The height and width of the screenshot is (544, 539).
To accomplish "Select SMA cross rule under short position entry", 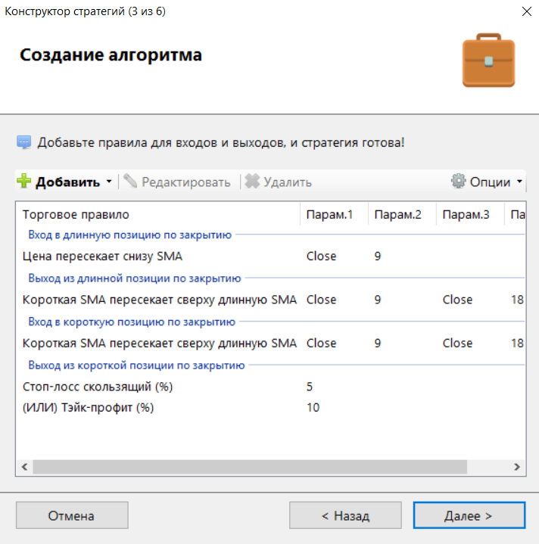I will coord(160,343).
